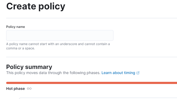Click the red Hot phase timeline bar
Viewport: 177px width, 99px height.
click(x=91, y=83)
